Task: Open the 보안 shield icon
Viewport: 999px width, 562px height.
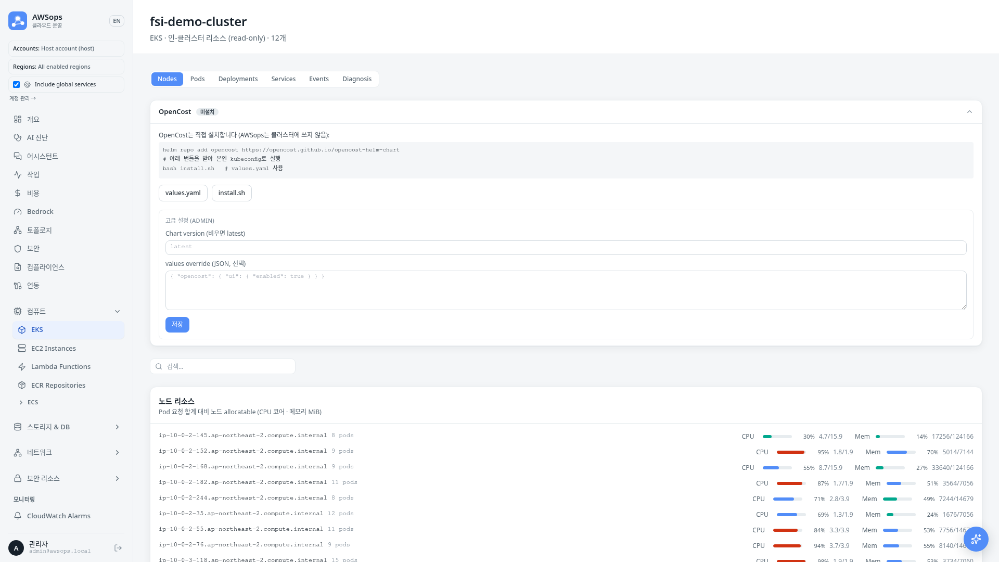Action: (x=18, y=249)
